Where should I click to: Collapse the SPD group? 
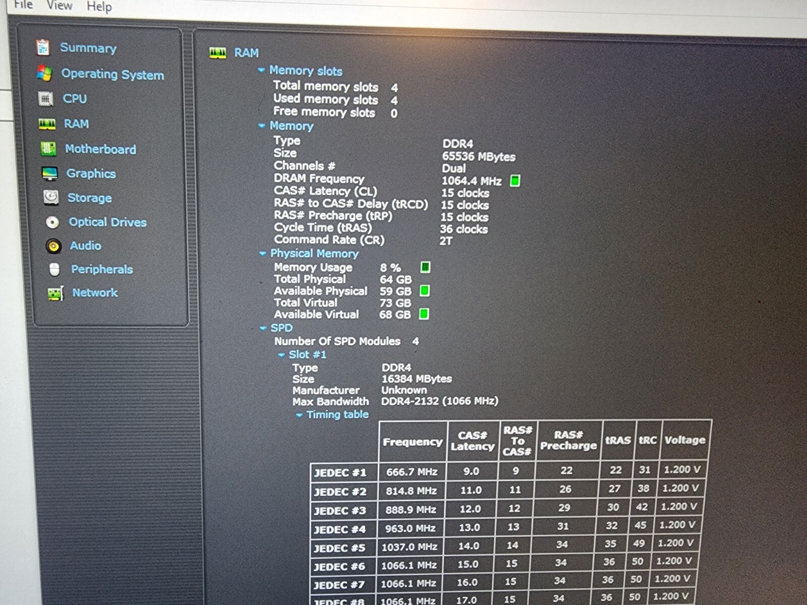pos(263,328)
